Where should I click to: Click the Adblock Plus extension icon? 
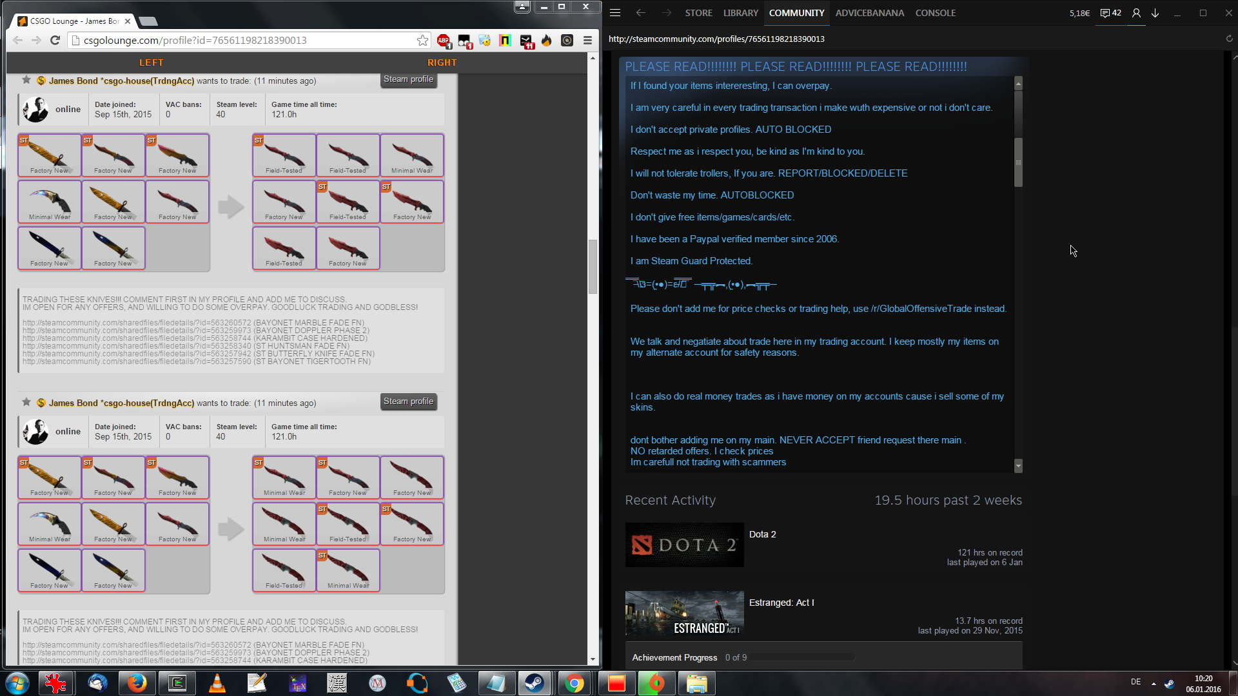pos(444,41)
